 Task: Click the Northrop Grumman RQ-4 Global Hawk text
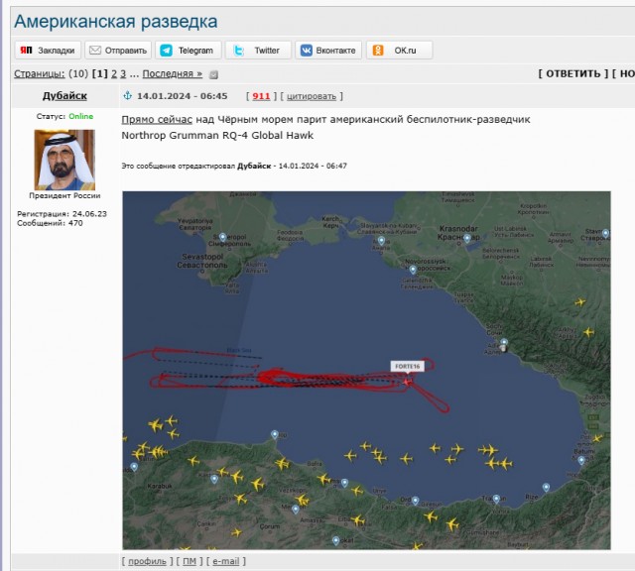(x=217, y=135)
